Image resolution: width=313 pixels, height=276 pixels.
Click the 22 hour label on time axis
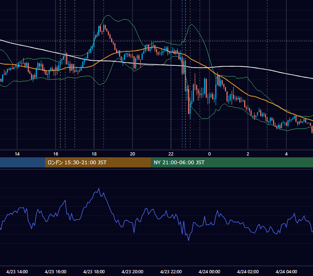[x=171, y=154]
